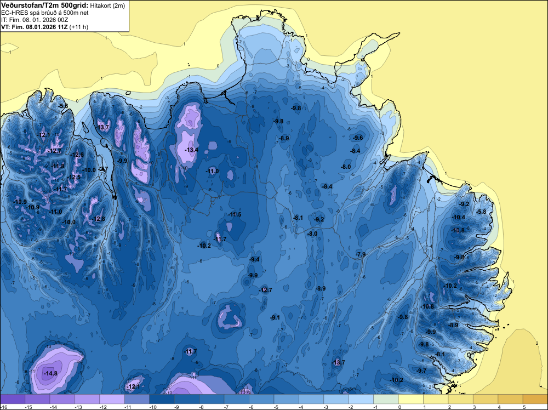
Task: Click the -5.8 value on the east coast
Action: point(481,212)
